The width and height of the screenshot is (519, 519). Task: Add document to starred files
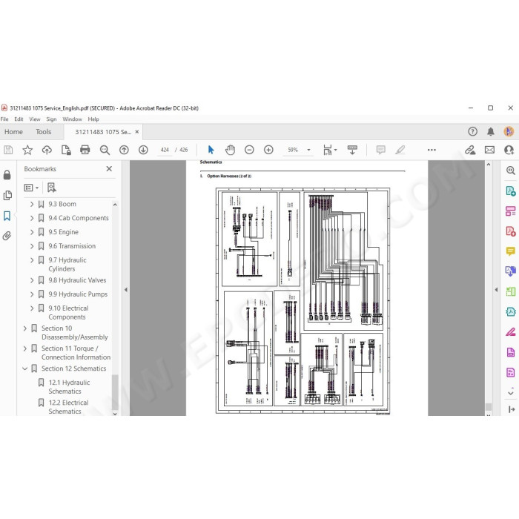(x=27, y=150)
